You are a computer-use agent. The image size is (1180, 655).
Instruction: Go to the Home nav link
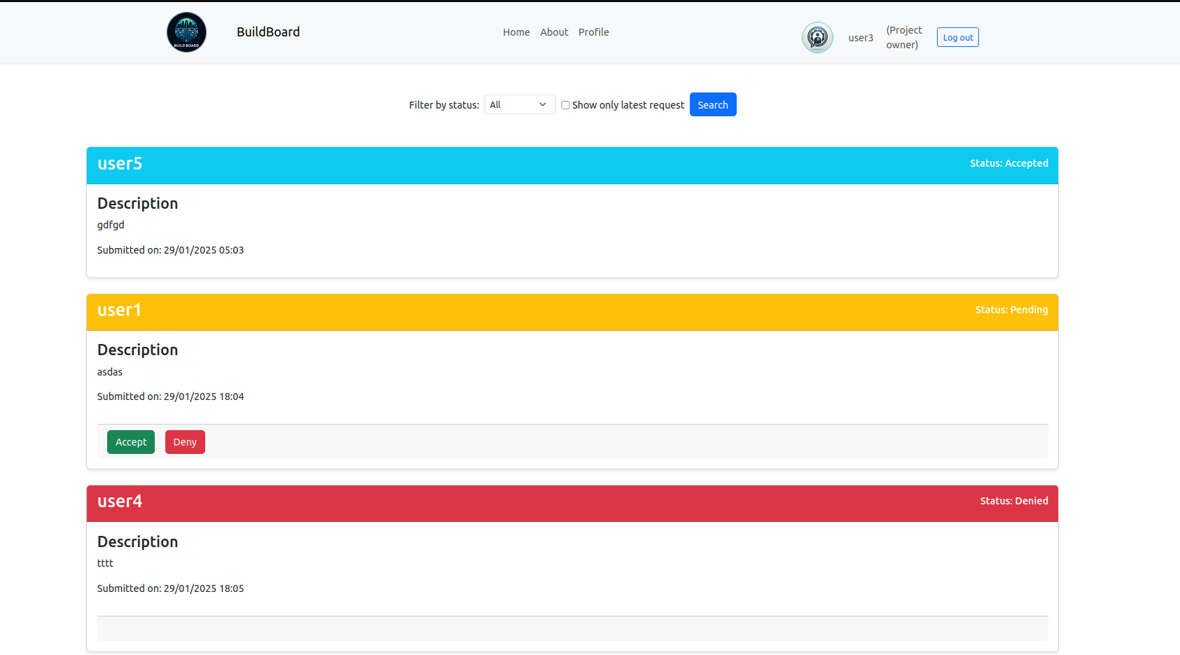click(x=516, y=32)
